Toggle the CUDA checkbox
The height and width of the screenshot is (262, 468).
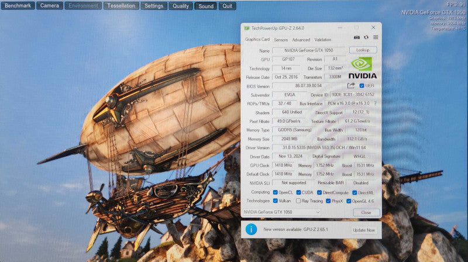pyautogui.click(x=298, y=192)
